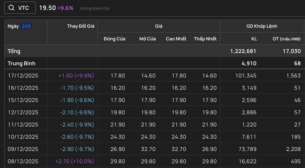Click the +2.70 (+10.0%) change value

tap(74, 161)
